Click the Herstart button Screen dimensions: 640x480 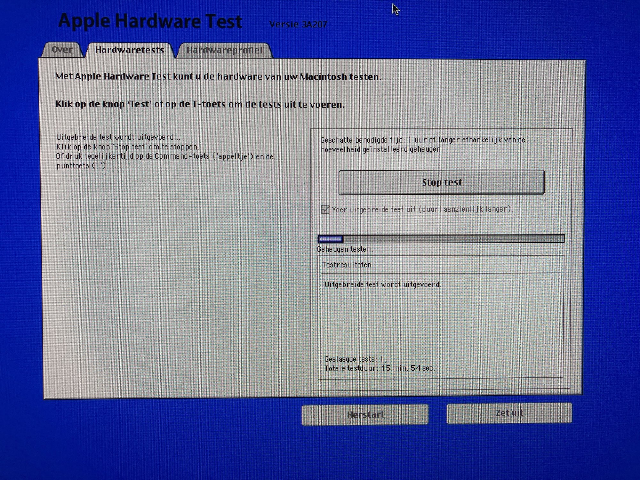[x=365, y=415]
